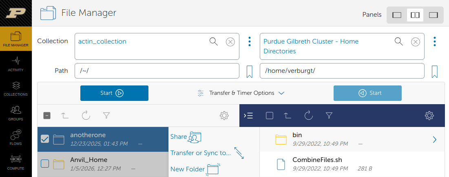Search collections in the Purdue Gilbreth field
This screenshot has height=177, width=449.
[x=399, y=42]
